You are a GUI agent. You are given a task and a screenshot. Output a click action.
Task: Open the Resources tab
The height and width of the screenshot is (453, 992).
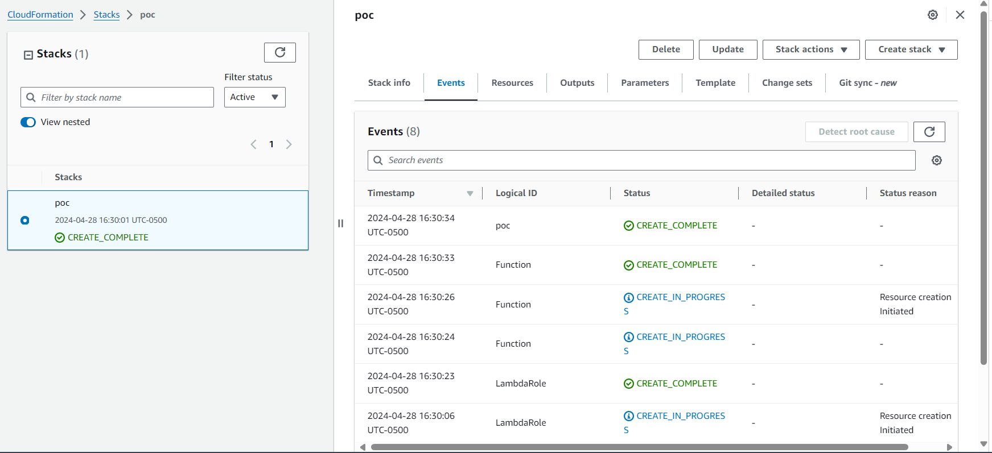512,83
